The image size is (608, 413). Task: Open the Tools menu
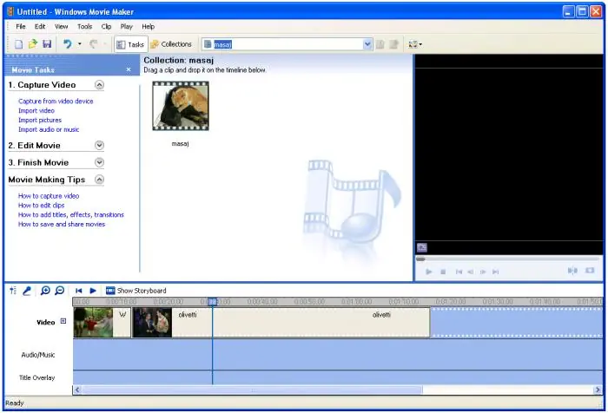pyautogui.click(x=84, y=26)
